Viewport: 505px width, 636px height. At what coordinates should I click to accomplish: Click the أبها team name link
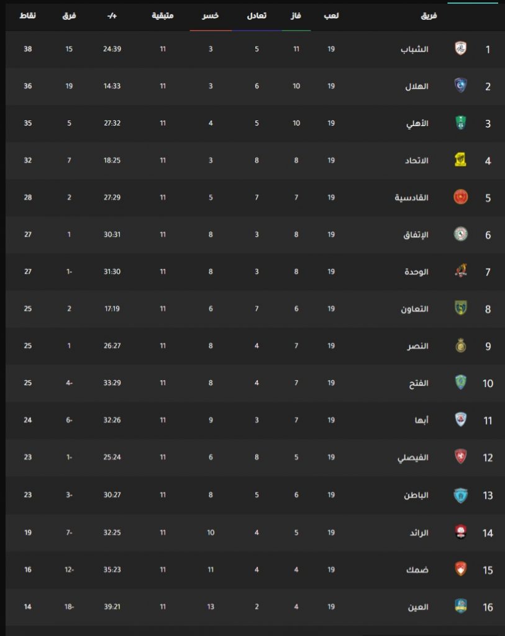(x=421, y=420)
